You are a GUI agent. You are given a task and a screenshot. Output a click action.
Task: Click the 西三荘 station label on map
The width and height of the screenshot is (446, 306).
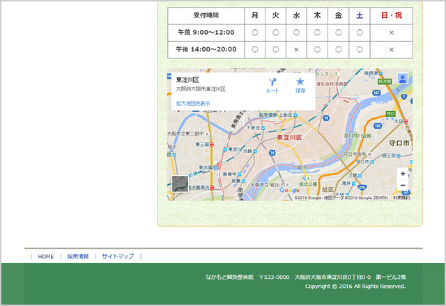tap(389, 156)
